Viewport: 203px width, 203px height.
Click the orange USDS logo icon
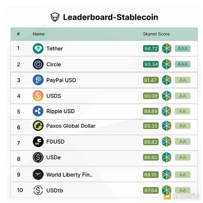pos(38,96)
